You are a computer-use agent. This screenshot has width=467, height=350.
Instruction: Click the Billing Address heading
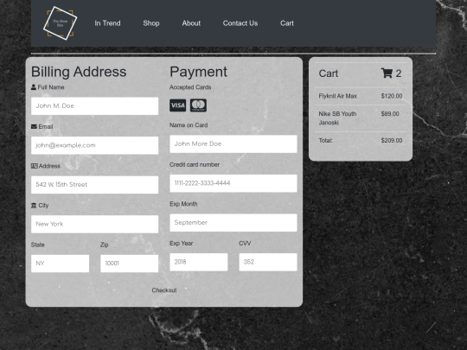(x=79, y=72)
